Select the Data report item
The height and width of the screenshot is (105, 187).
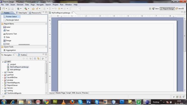pos(6,37)
